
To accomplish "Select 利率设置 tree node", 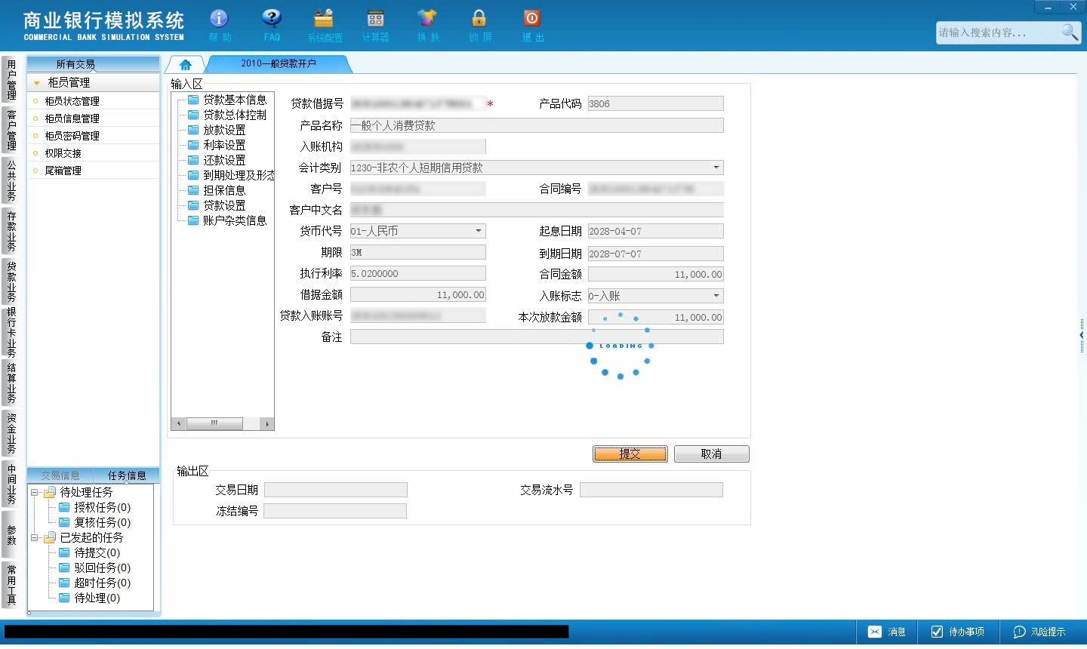I will tap(217, 145).
